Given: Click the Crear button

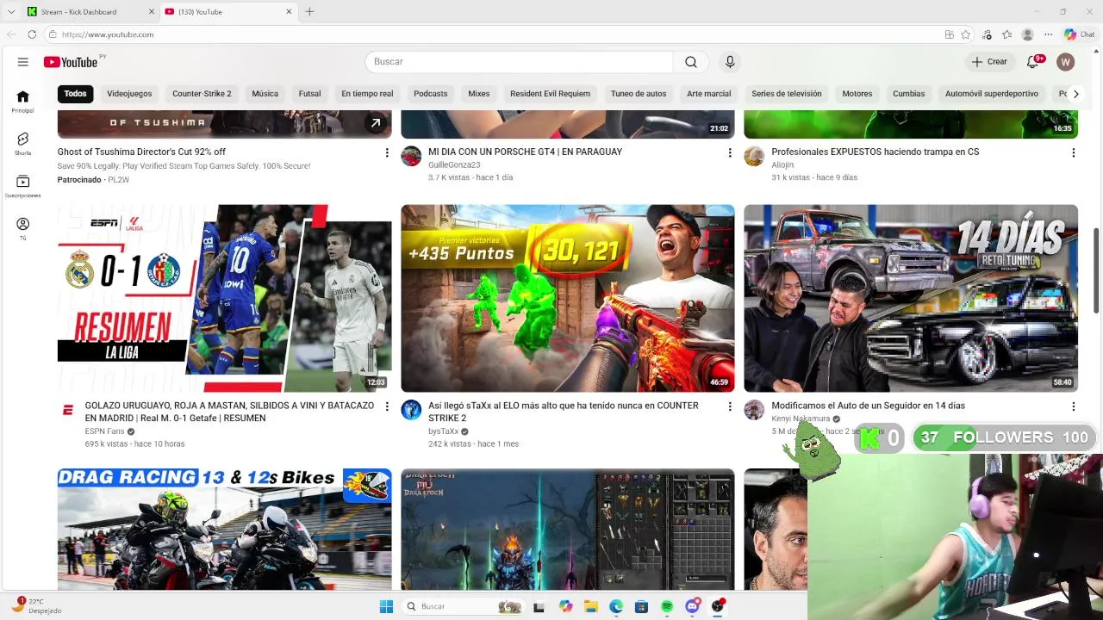Looking at the screenshot, I should click(x=989, y=62).
